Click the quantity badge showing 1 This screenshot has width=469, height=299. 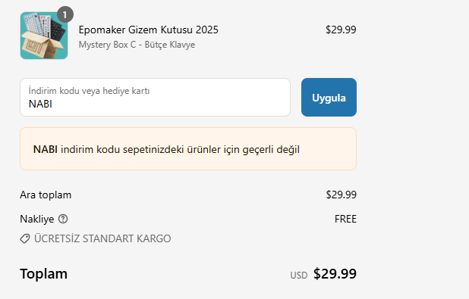pos(65,14)
